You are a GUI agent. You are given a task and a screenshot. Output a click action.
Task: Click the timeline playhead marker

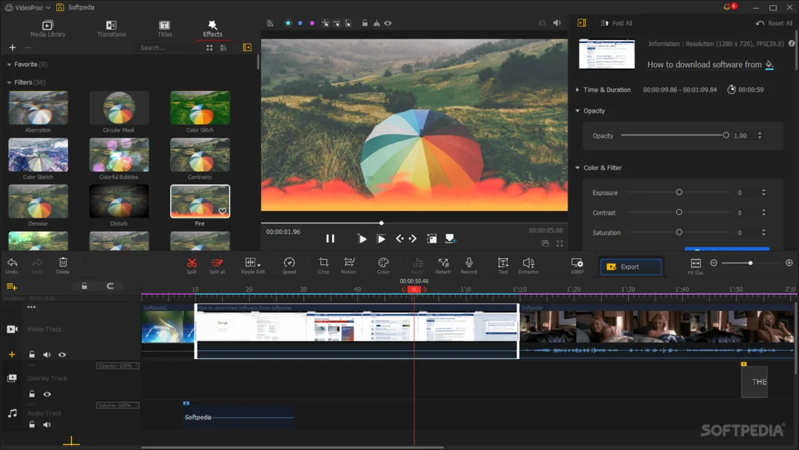[414, 289]
